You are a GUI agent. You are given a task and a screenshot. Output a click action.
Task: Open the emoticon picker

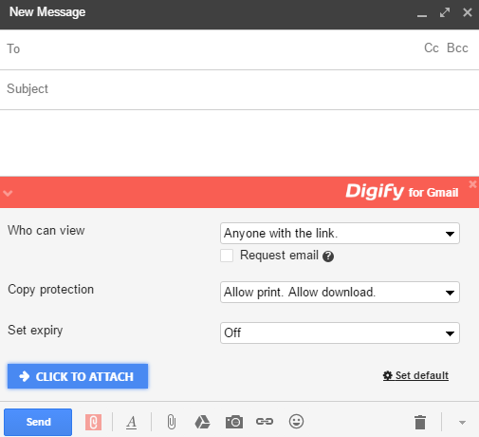click(x=296, y=422)
